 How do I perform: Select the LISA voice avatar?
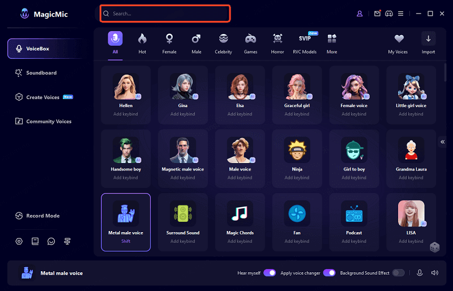[411, 213]
